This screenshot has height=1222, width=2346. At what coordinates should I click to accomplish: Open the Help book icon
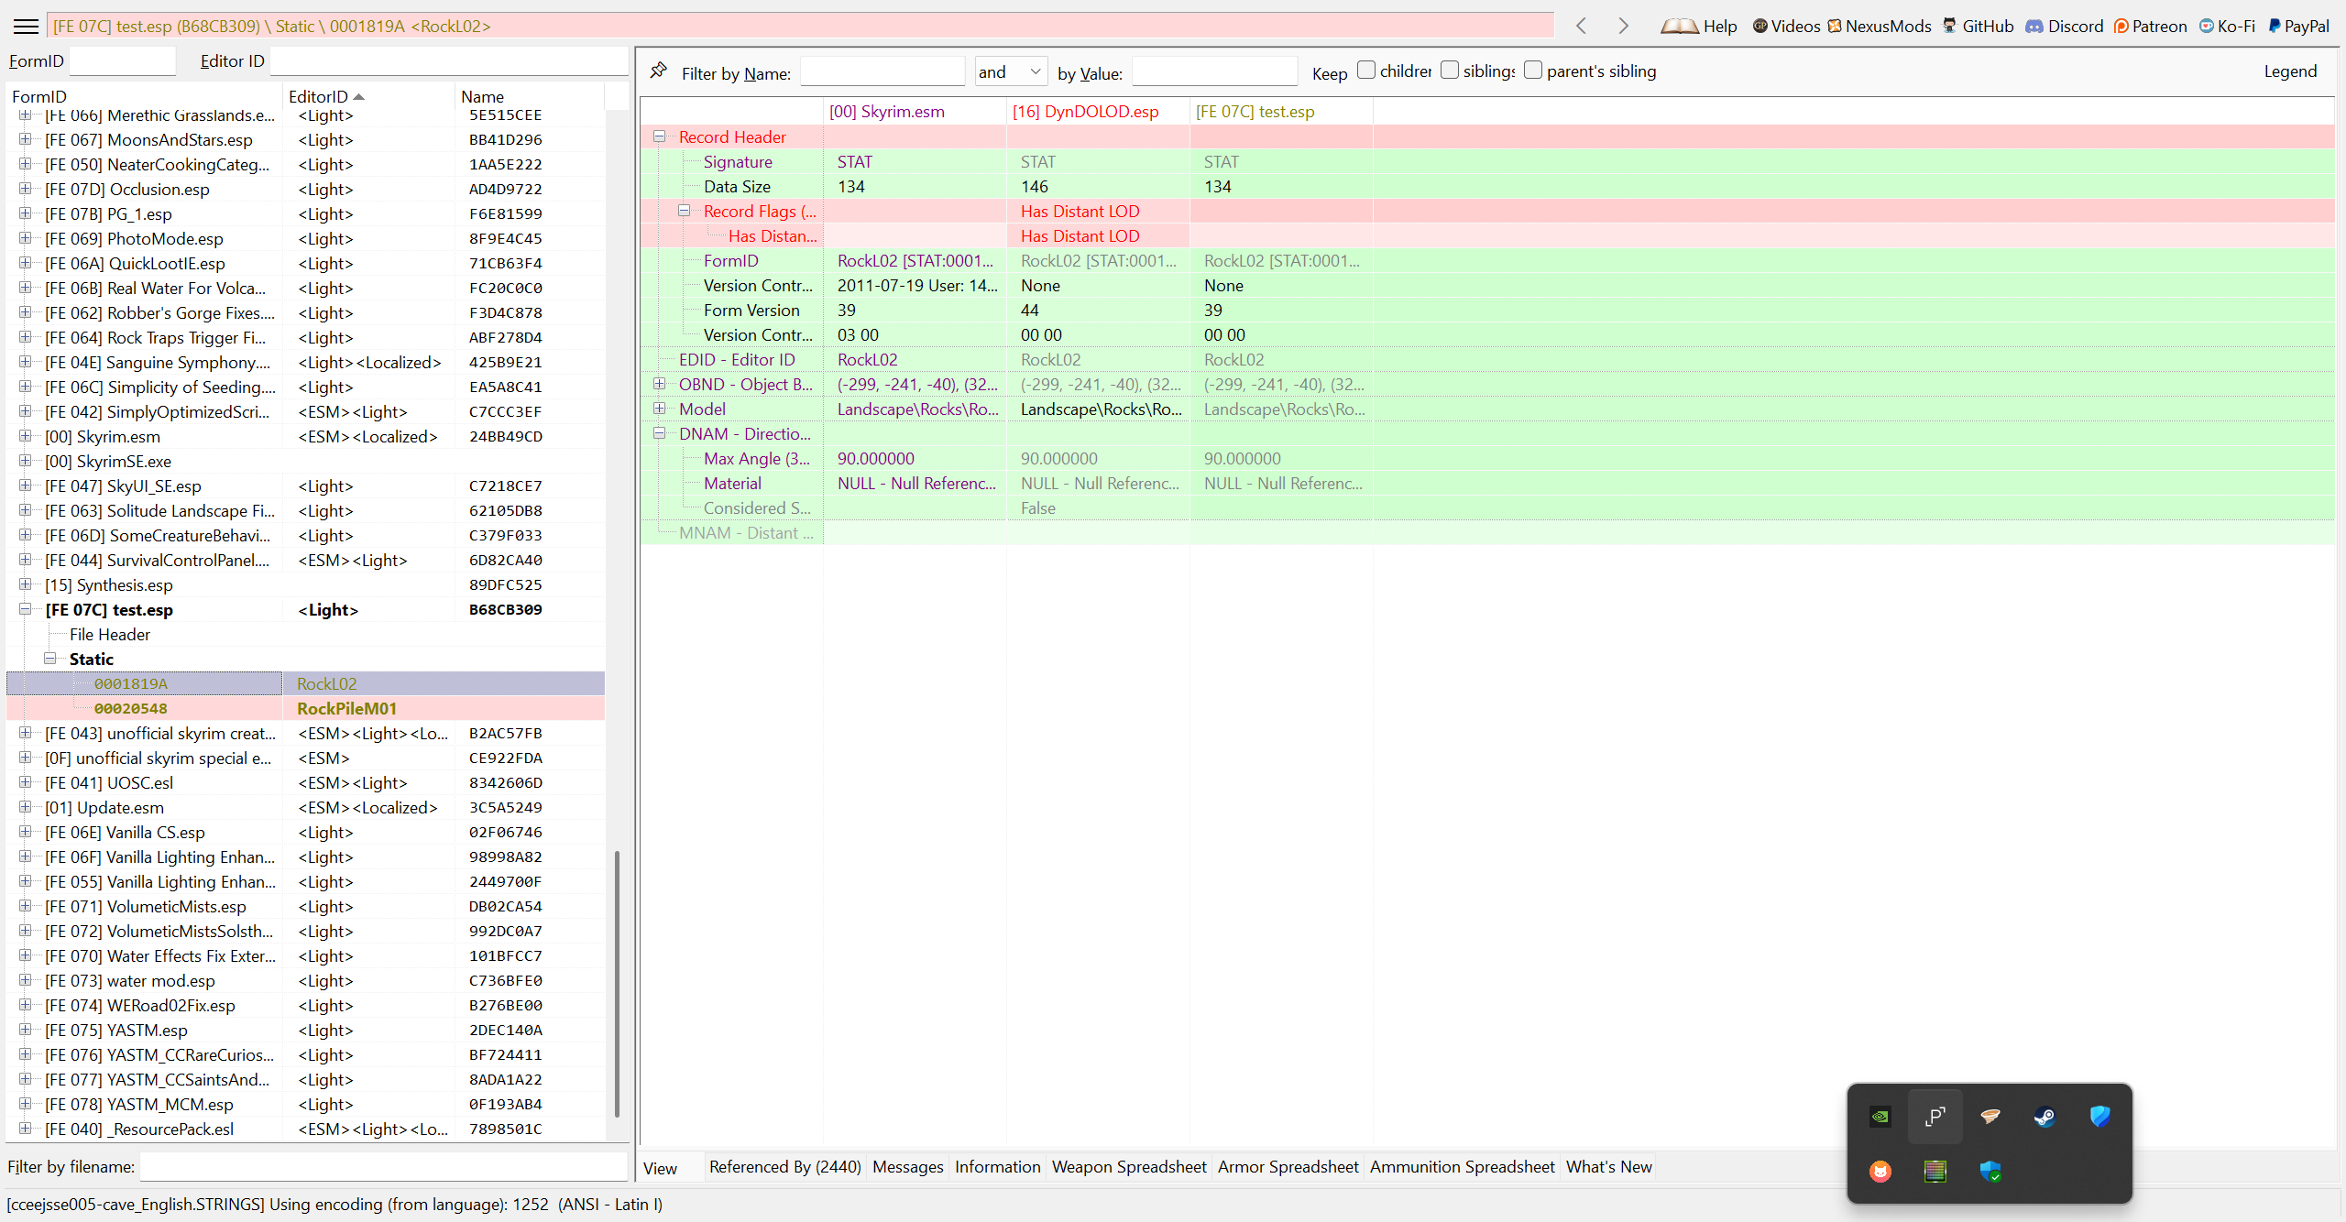point(1679,26)
